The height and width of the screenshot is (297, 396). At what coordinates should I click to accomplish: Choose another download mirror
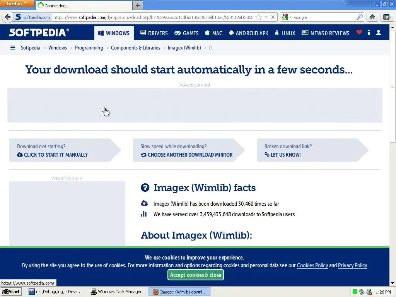click(x=187, y=155)
